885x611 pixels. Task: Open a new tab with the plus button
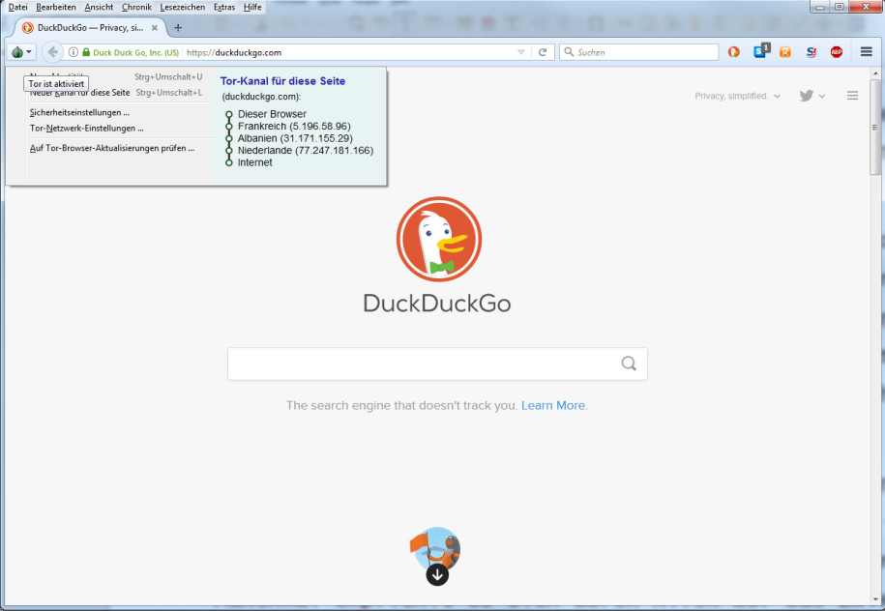178,28
